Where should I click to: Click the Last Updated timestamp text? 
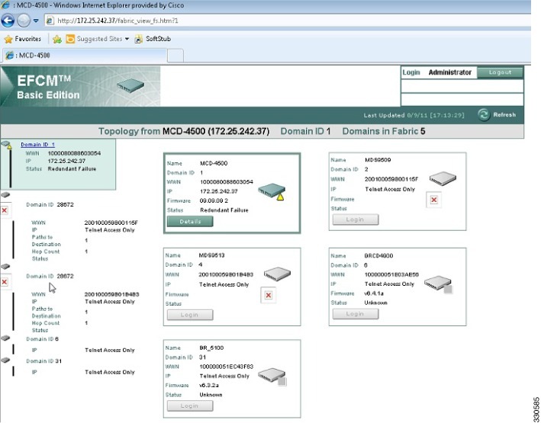click(414, 115)
